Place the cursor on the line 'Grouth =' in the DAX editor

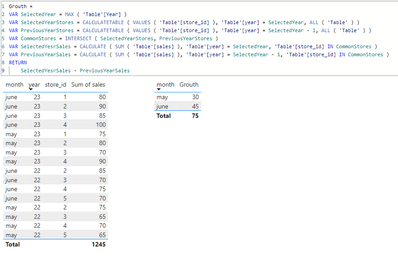coord(21,6)
